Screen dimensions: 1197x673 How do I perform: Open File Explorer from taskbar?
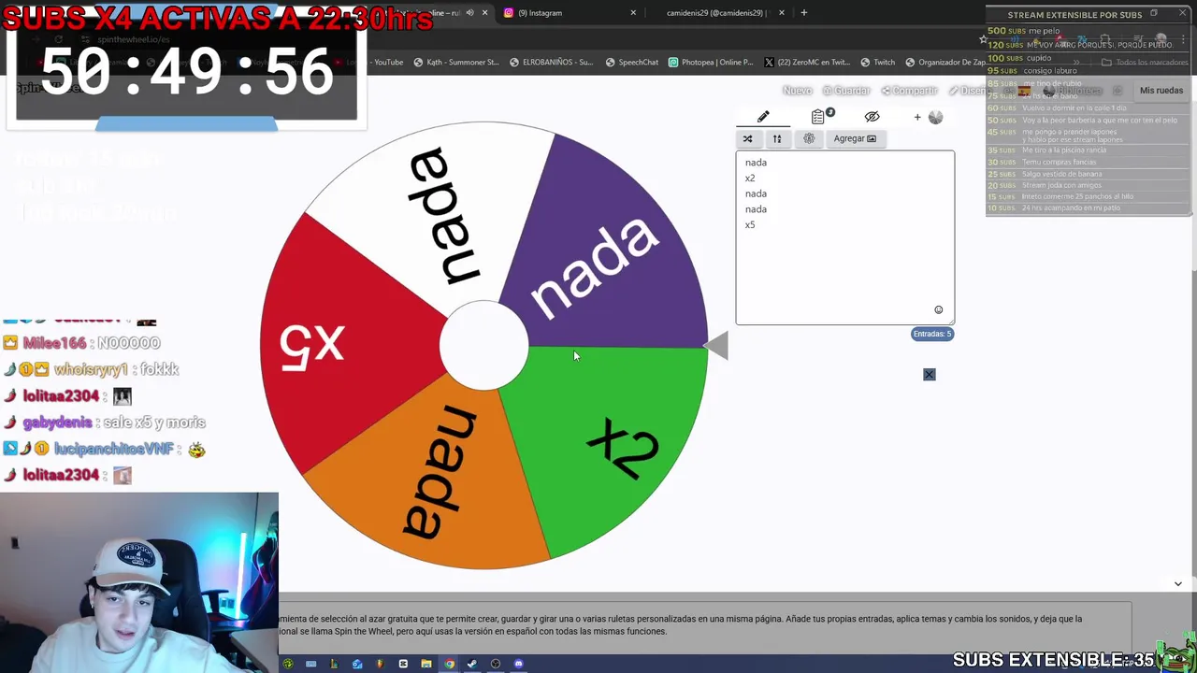click(x=426, y=664)
